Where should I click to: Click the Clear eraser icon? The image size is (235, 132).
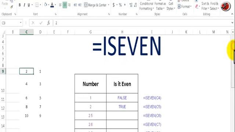click(x=197, y=7)
